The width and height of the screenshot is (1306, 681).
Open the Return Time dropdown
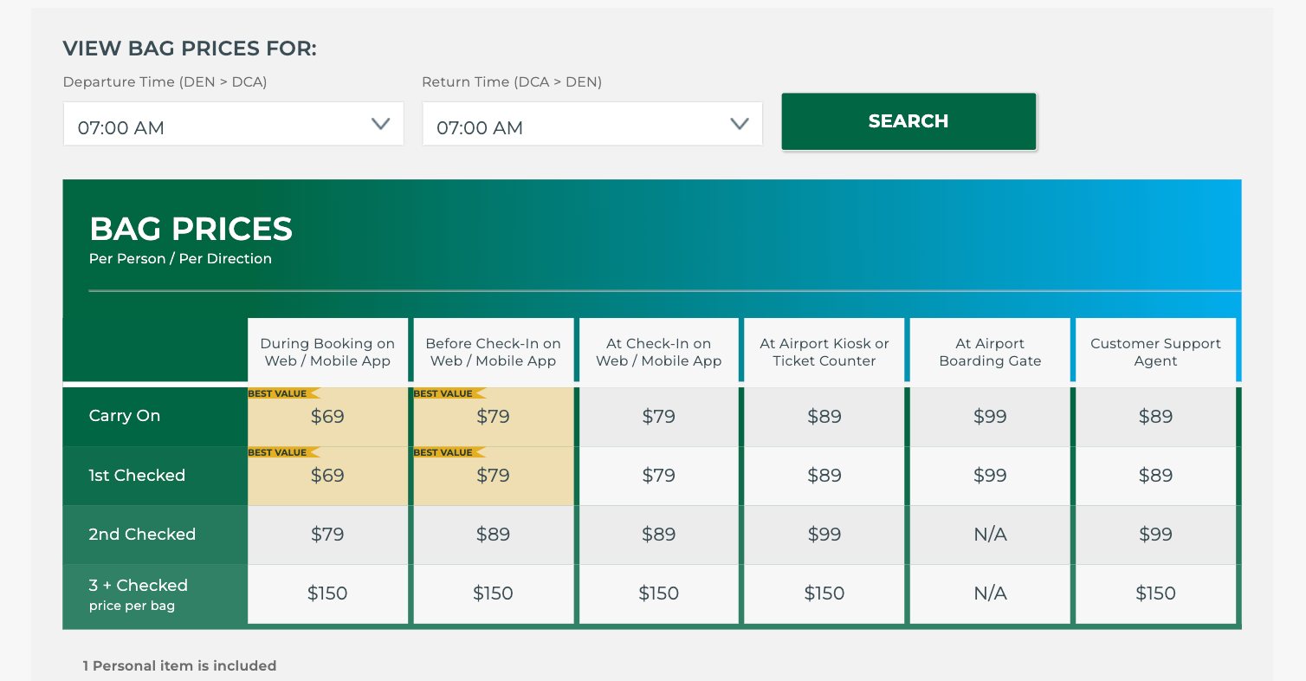click(x=592, y=124)
